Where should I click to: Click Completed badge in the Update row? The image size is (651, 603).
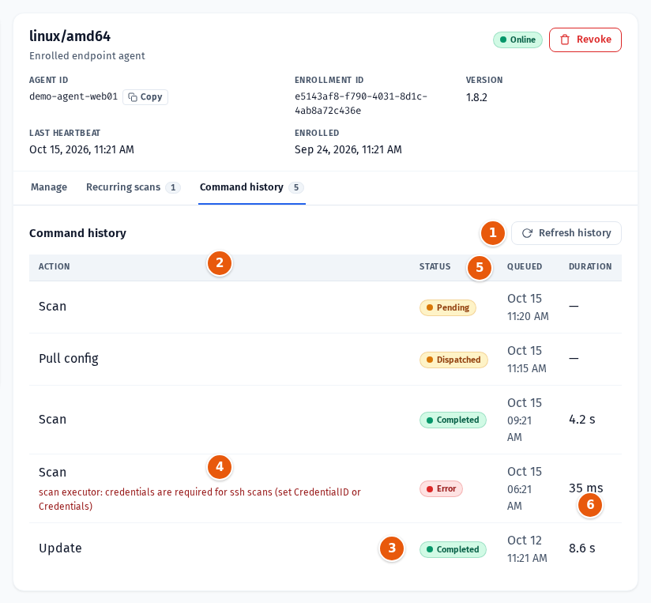pos(453,549)
